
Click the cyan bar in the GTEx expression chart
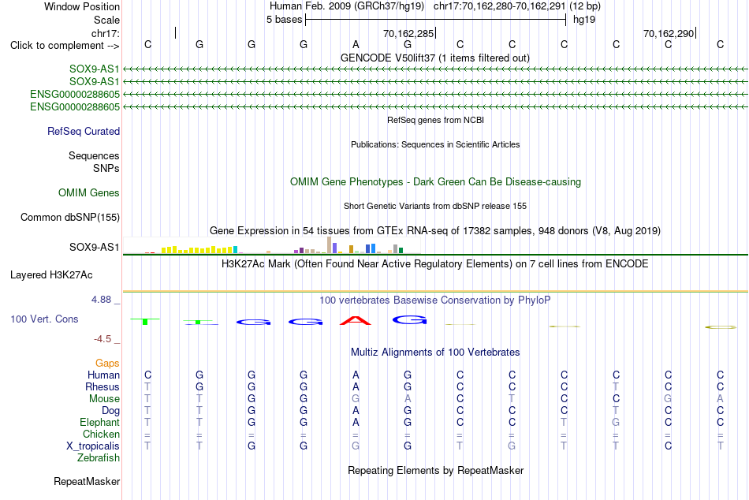point(236,249)
